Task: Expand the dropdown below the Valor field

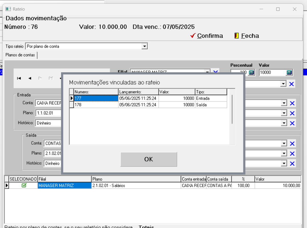Action: tap(283, 84)
